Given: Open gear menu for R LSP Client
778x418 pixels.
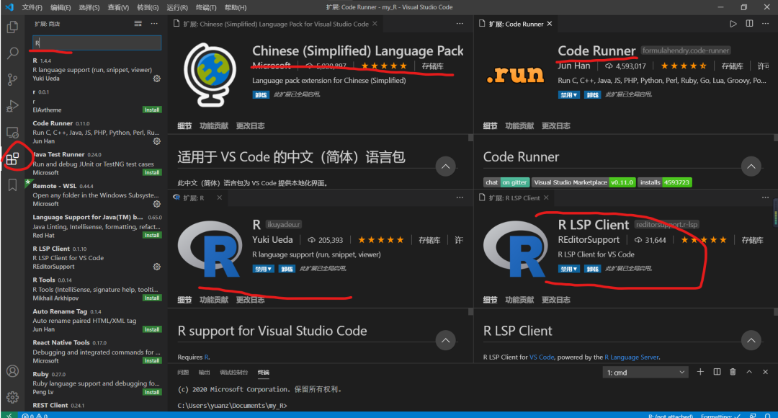Looking at the screenshot, I should (x=157, y=267).
